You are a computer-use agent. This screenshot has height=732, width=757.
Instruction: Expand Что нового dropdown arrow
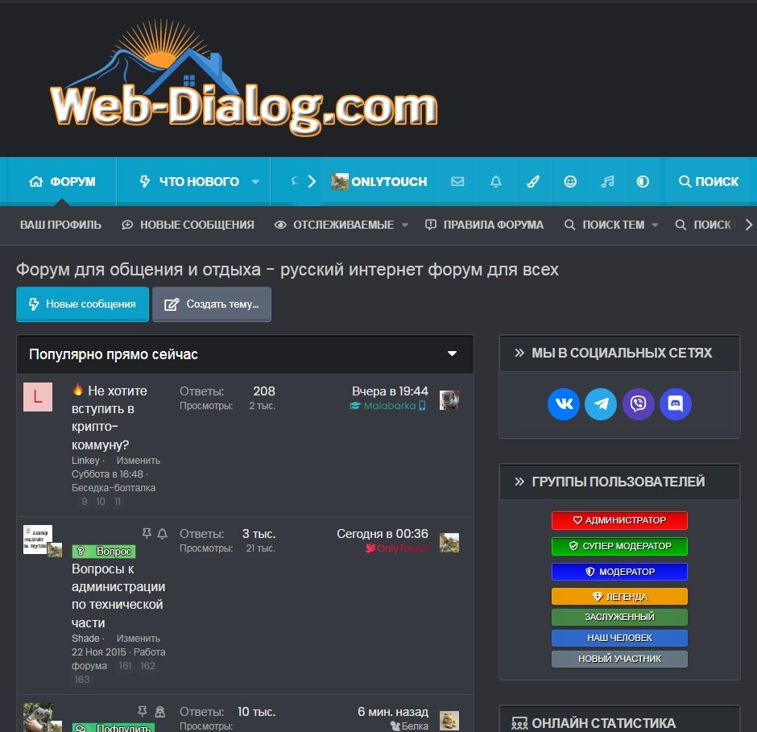(x=255, y=182)
